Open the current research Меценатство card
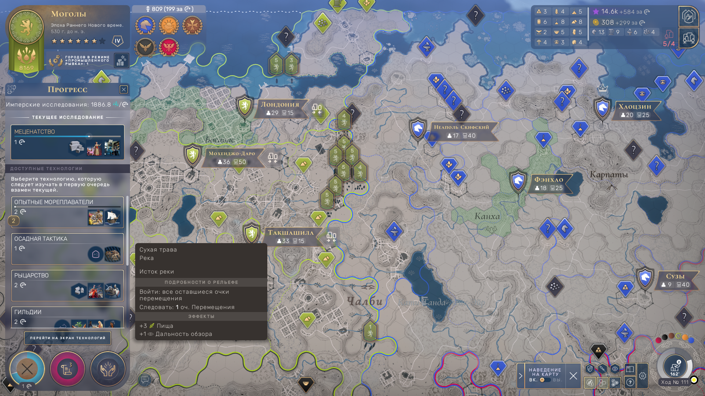Image resolution: width=705 pixels, height=396 pixels. pyautogui.click(x=68, y=142)
